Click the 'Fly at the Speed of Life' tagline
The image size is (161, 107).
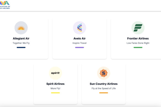point(103,88)
